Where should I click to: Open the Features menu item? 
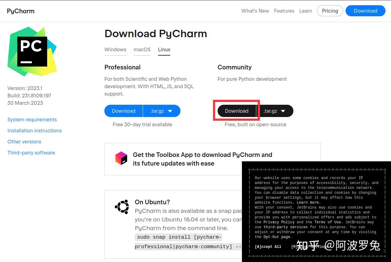point(284,11)
